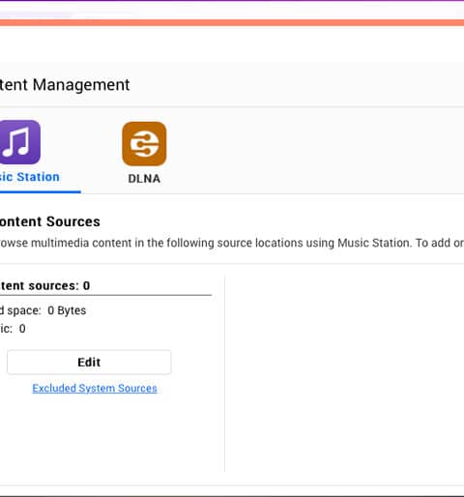The width and height of the screenshot is (464, 497).
Task: Click the Edit button for content sources
Action: 89,362
